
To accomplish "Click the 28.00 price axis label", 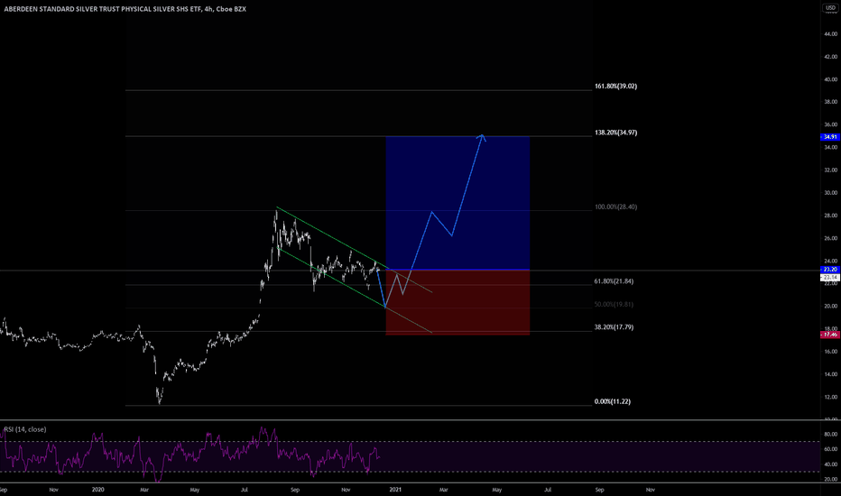I will (831, 216).
